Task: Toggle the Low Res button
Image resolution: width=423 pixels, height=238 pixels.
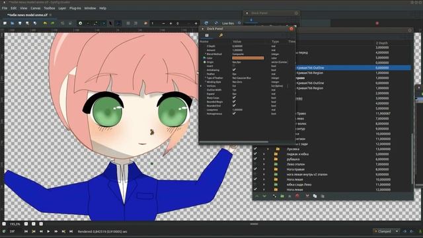Action: click(228, 24)
